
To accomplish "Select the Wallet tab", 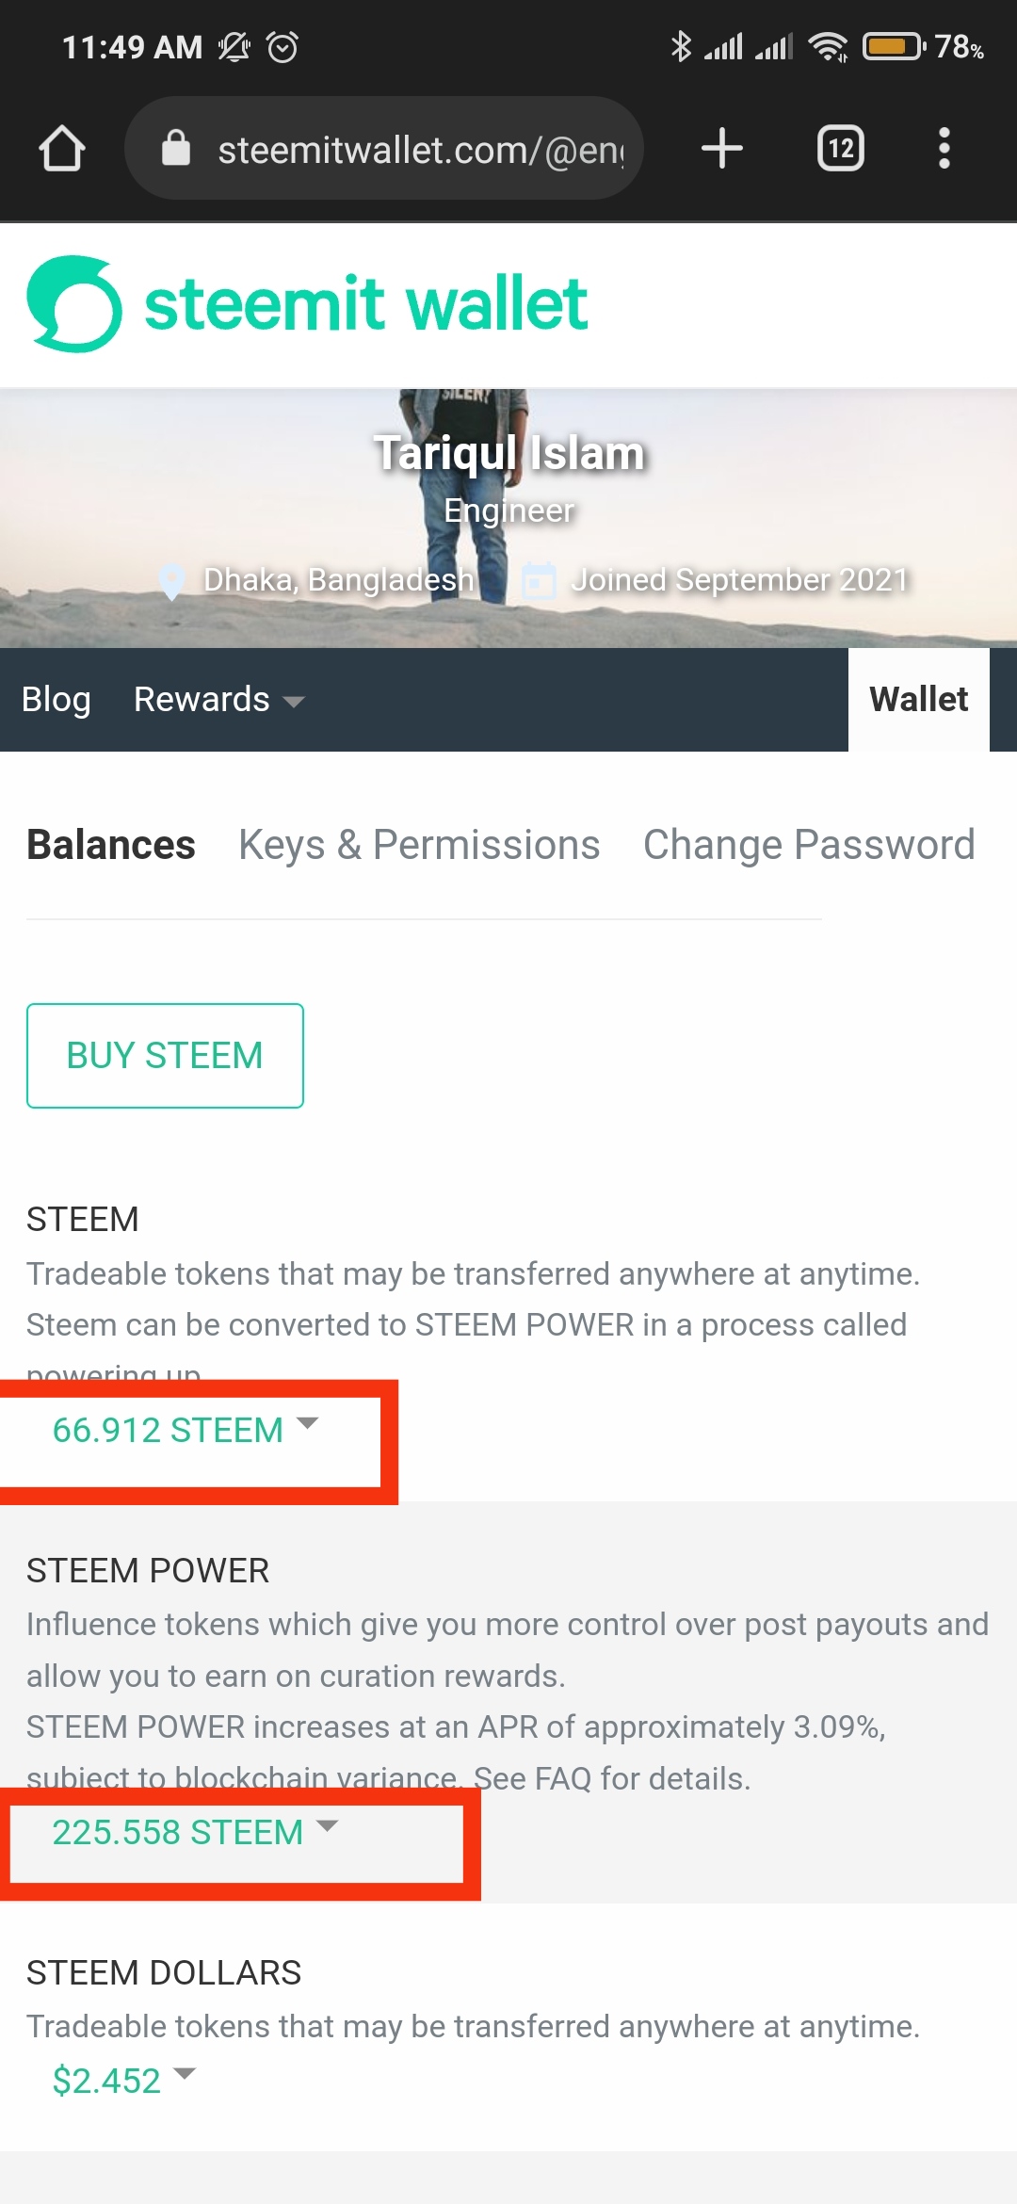I will click(x=918, y=700).
